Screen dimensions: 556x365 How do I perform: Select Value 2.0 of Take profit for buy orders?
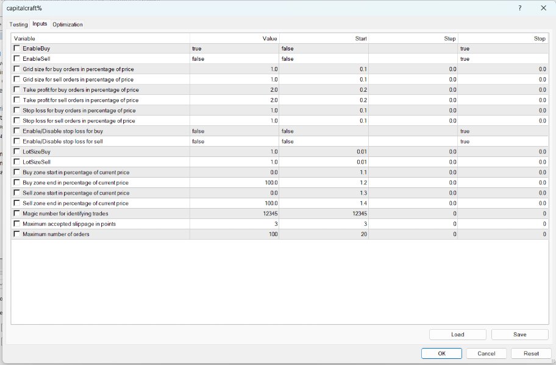[x=234, y=90]
